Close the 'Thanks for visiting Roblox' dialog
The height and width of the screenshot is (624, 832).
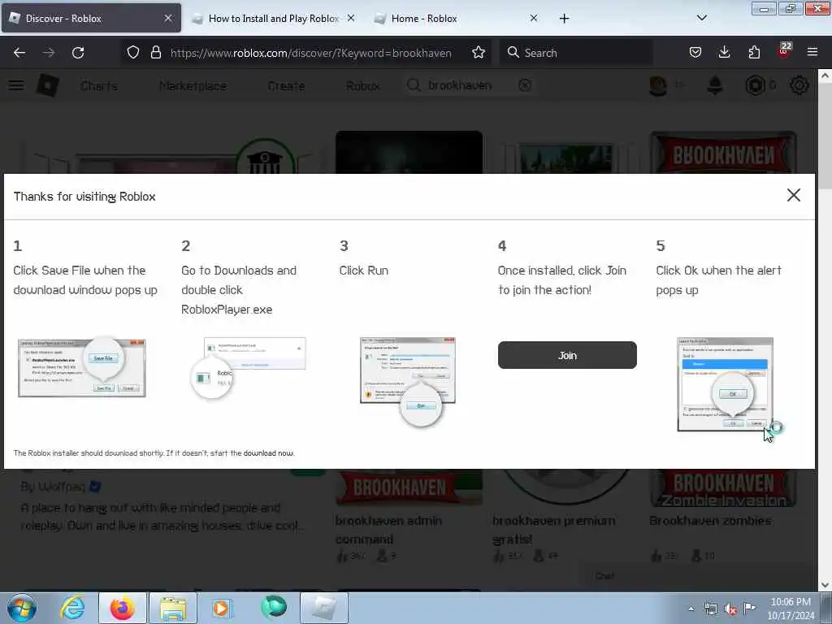tap(793, 195)
